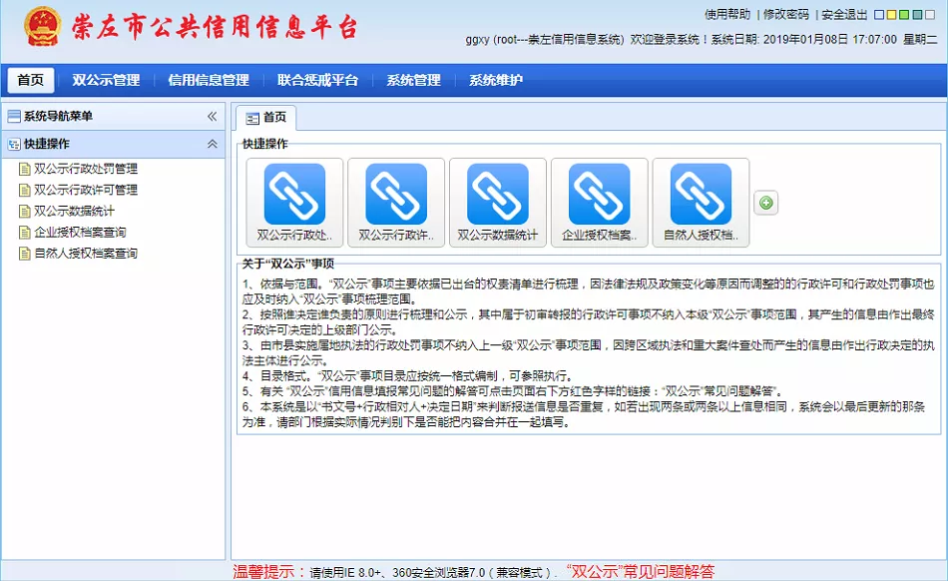The width and height of the screenshot is (948, 581).
Task: Click the 温馨提示 footer text
Action: tap(269, 571)
